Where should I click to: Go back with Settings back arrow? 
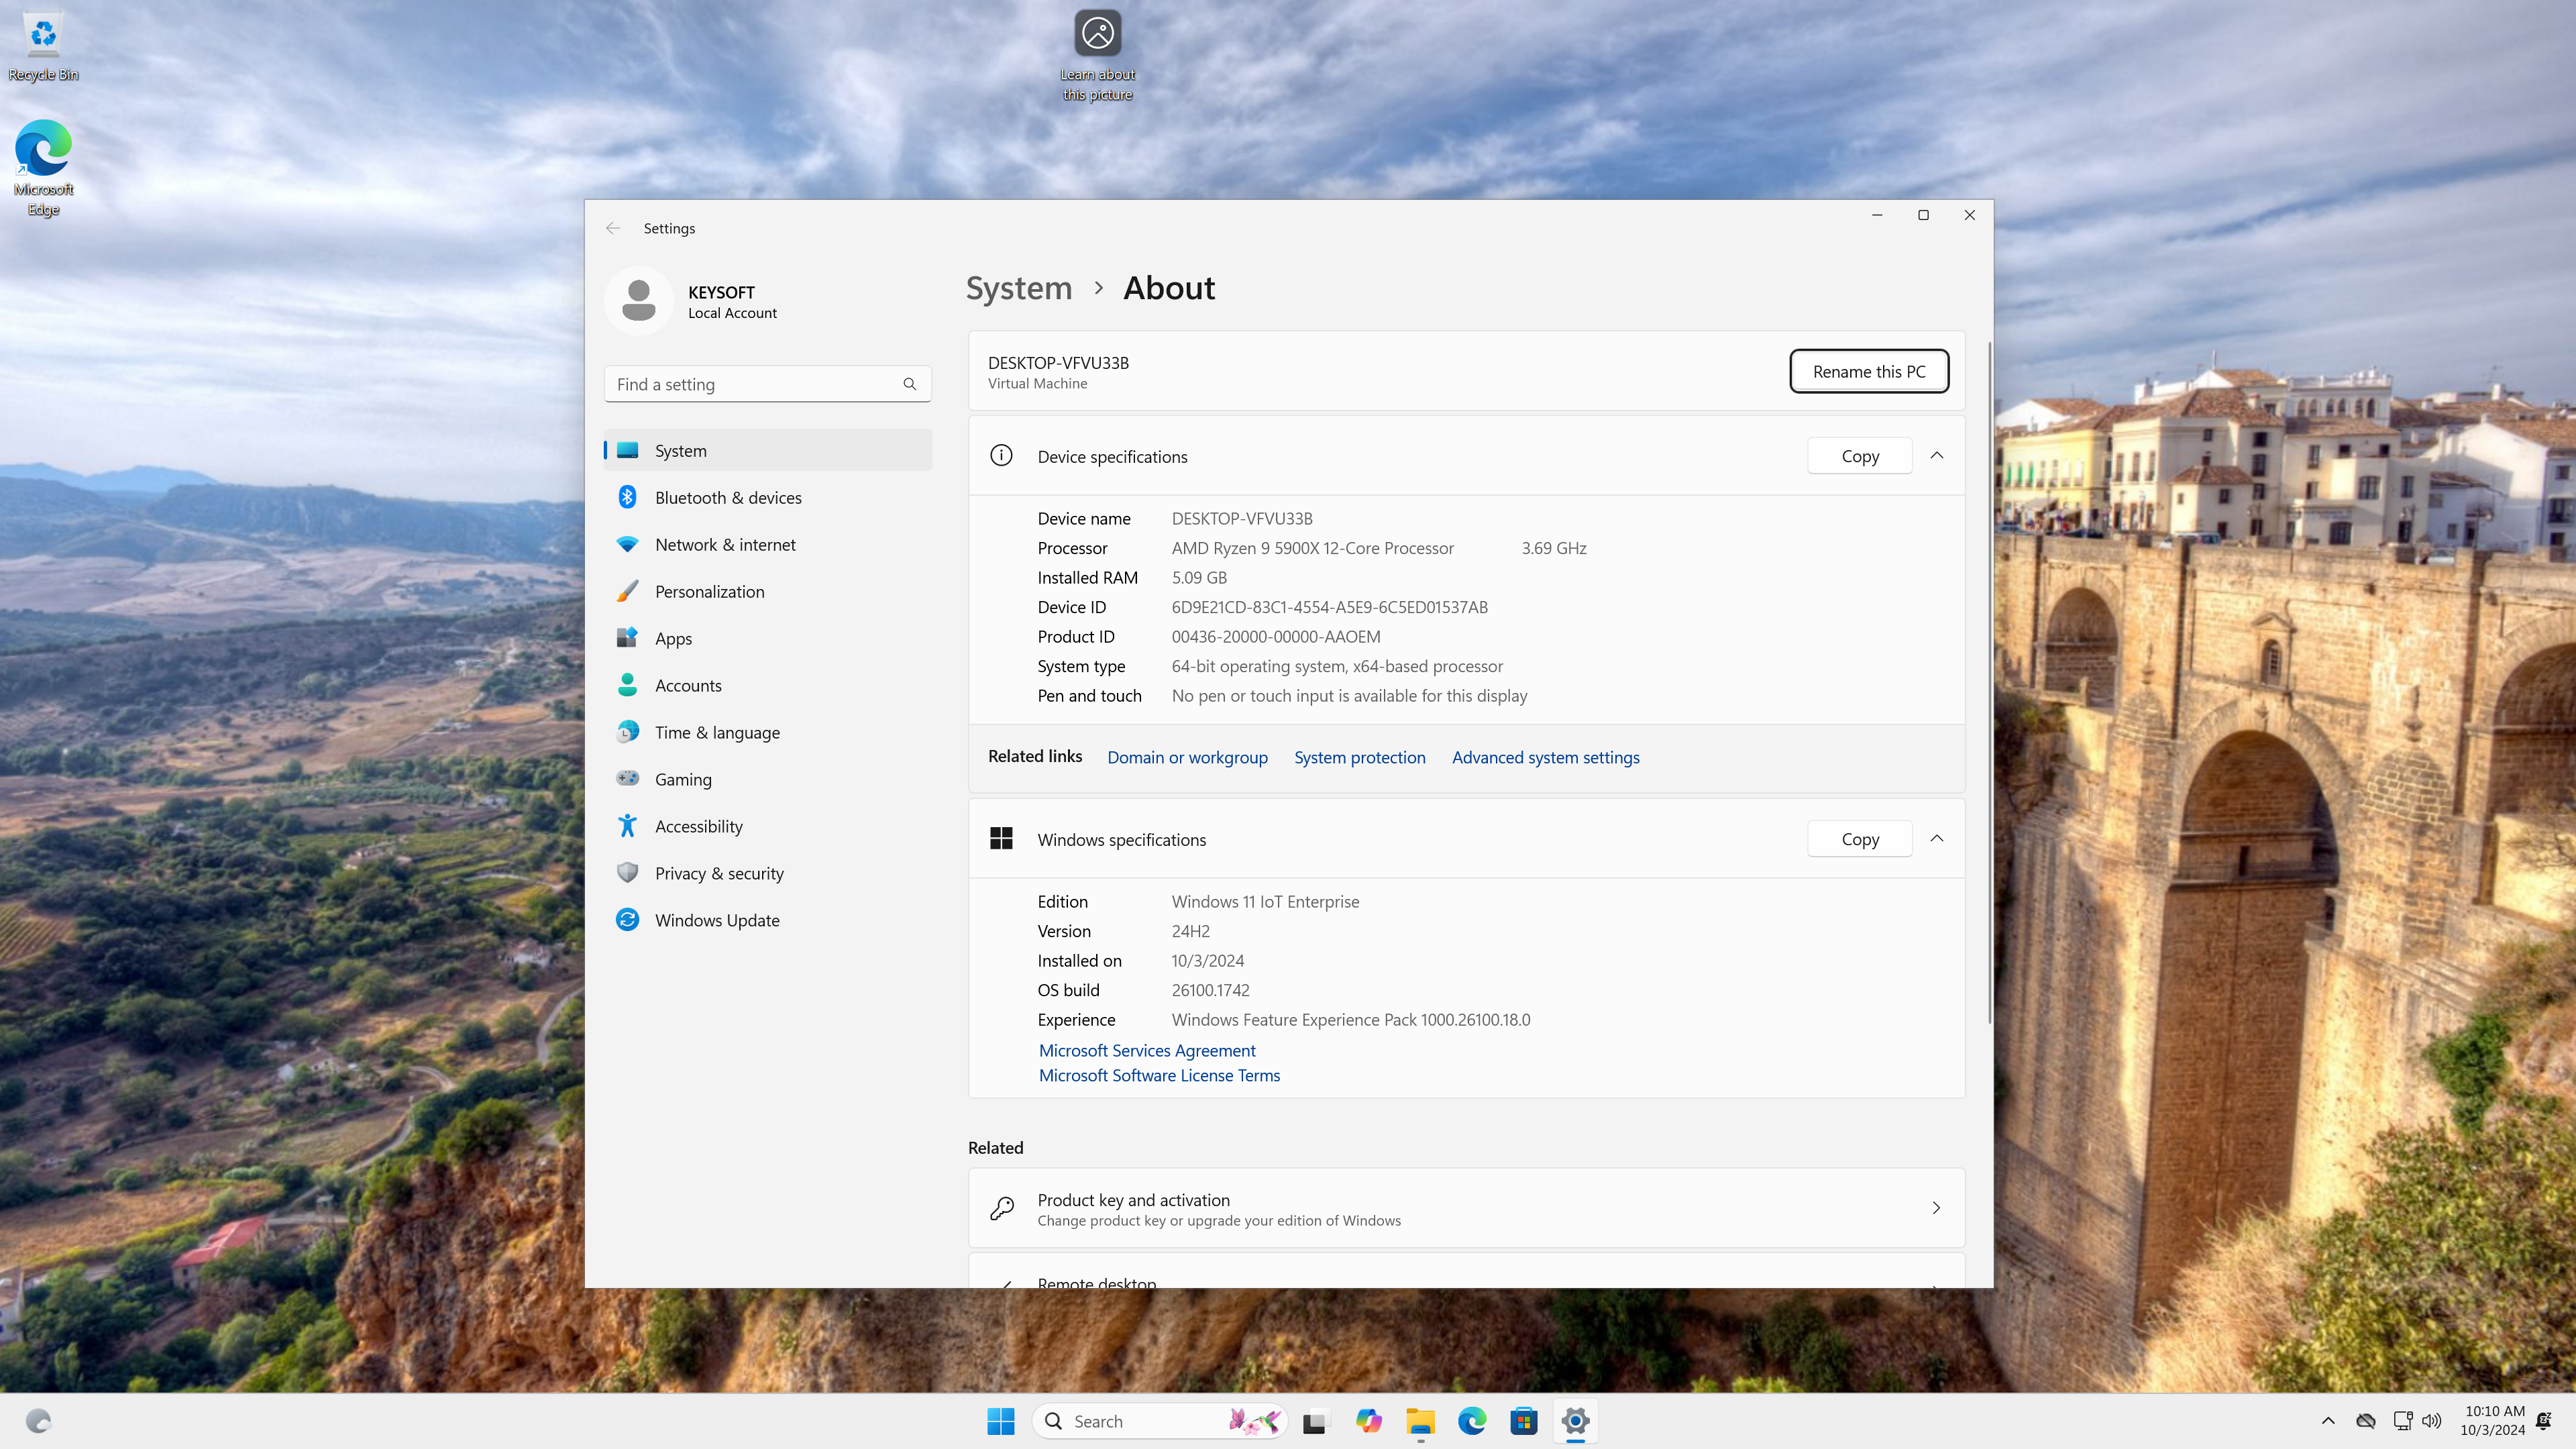(613, 228)
